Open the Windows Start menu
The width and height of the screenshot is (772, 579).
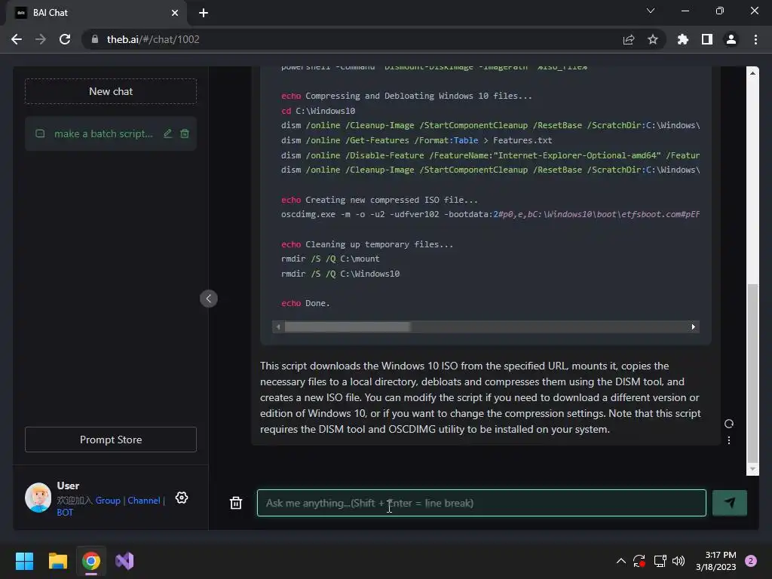coord(24,561)
